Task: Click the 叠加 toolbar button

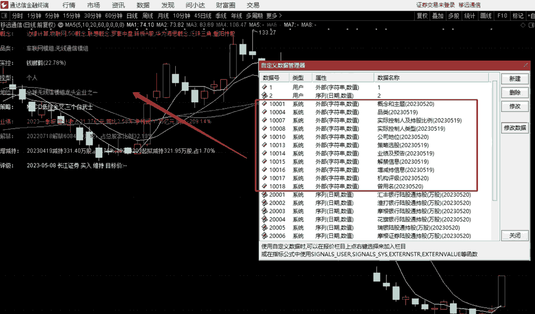Action: (438, 16)
